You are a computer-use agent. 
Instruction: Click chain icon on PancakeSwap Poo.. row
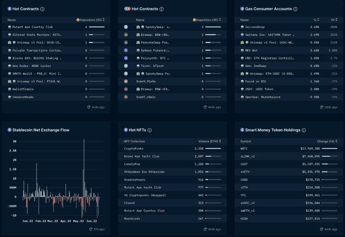(x=126, y=43)
